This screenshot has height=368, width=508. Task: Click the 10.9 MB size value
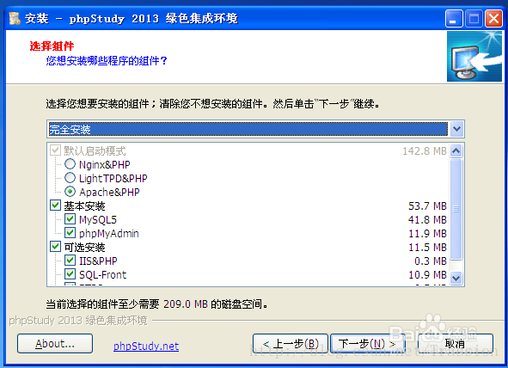click(x=427, y=274)
